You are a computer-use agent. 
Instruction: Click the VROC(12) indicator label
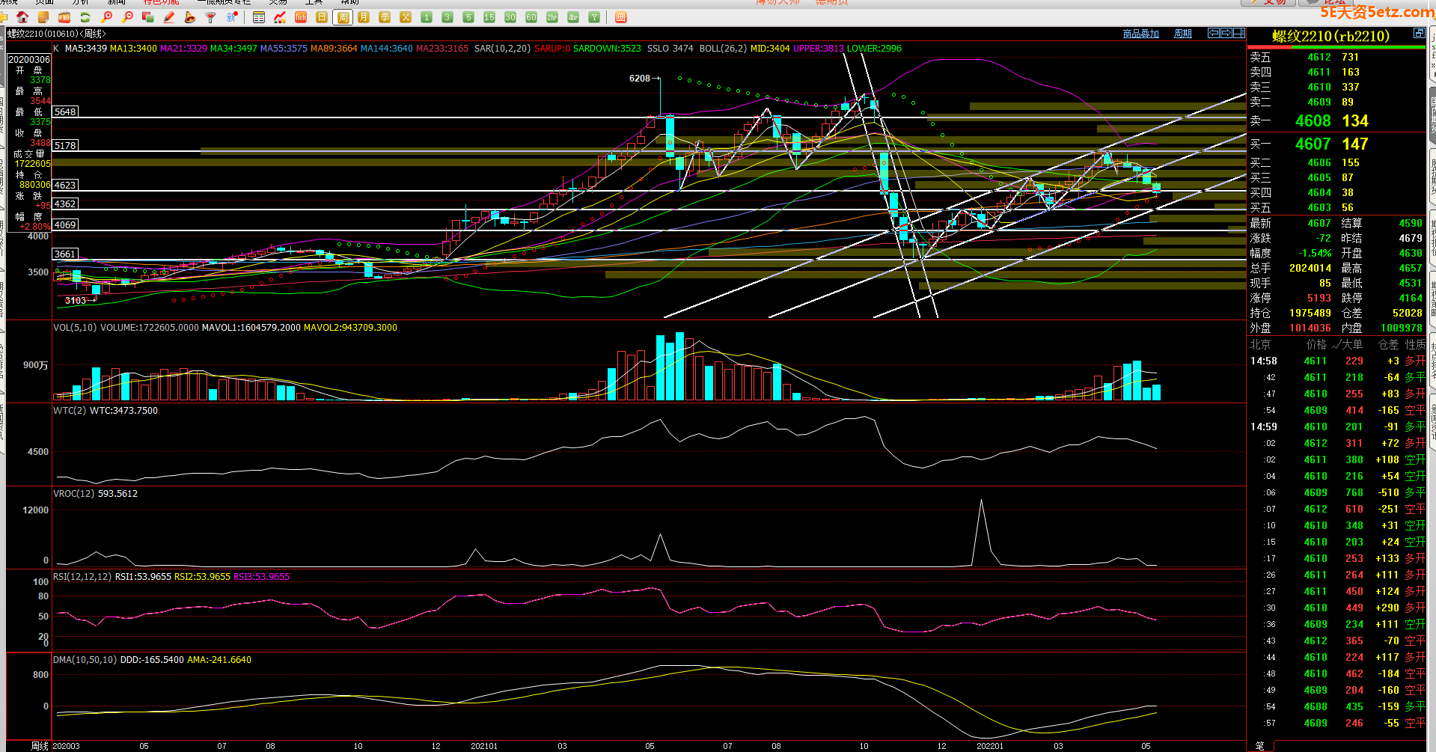click(x=74, y=494)
